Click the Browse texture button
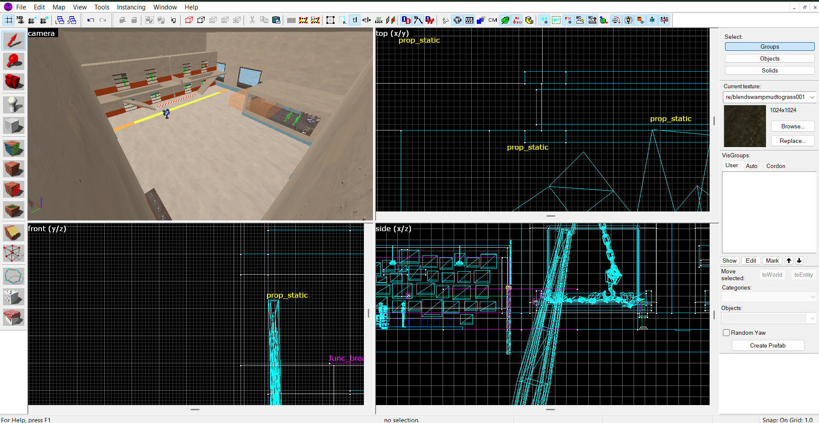Screen dimensions: 819x423 tap(792, 126)
